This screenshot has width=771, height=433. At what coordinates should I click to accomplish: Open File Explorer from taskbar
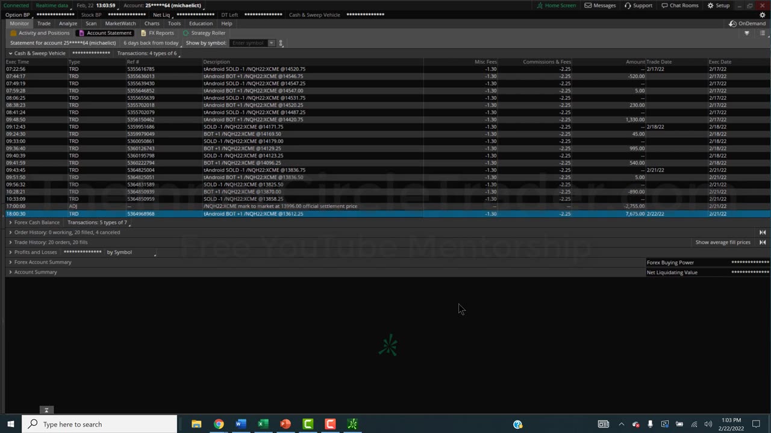point(196,424)
